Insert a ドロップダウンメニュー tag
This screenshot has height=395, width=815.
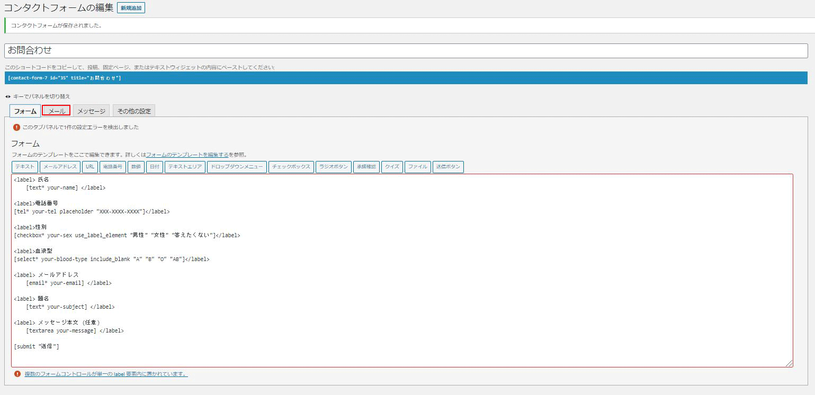coord(236,167)
